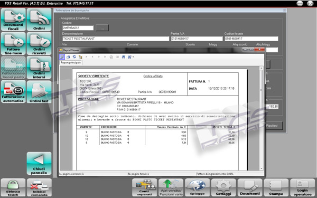Click the print icon in ReportViewer toolbar
Image resolution: width=317 pixels, height=198 pixels.
tap(68, 57)
